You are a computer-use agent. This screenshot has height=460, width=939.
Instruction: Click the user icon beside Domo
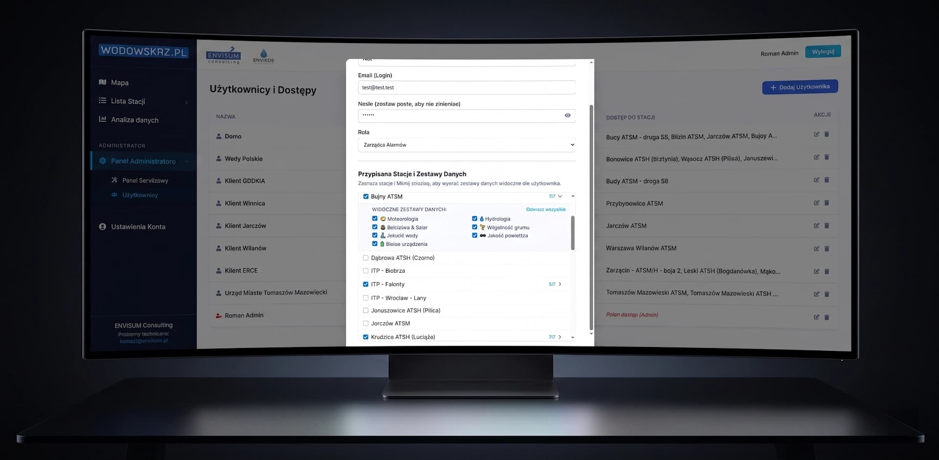(219, 136)
